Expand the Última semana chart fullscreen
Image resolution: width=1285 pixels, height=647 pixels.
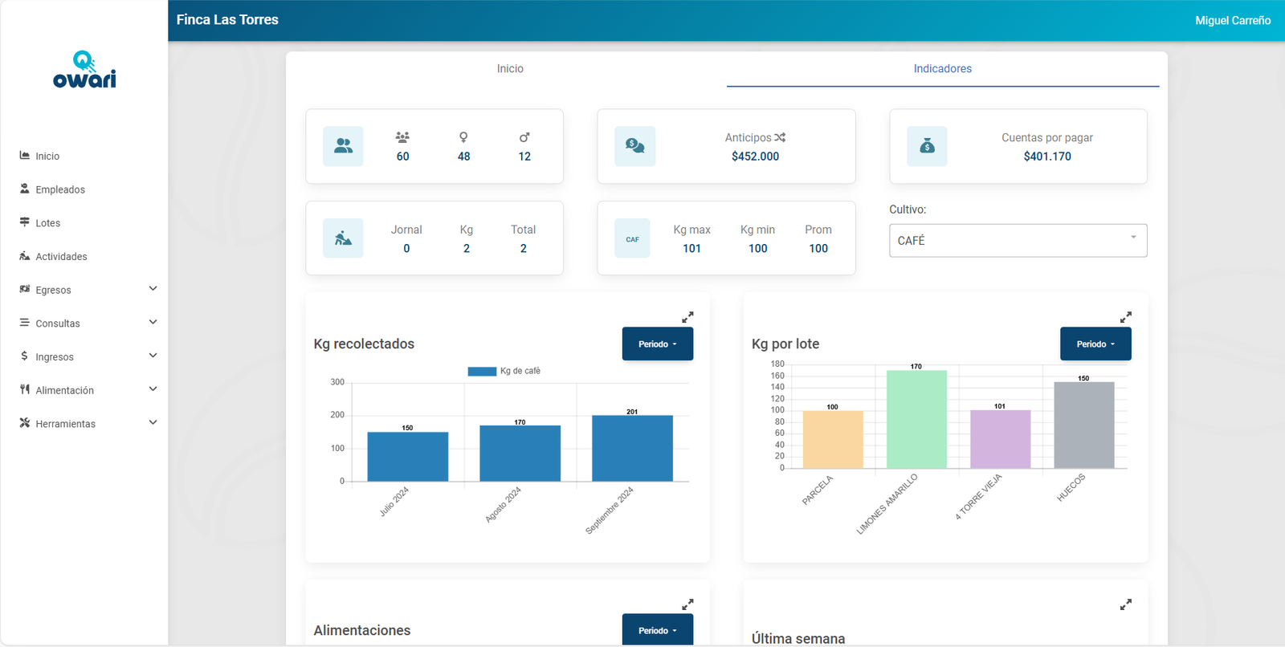(x=1125, y=604)
